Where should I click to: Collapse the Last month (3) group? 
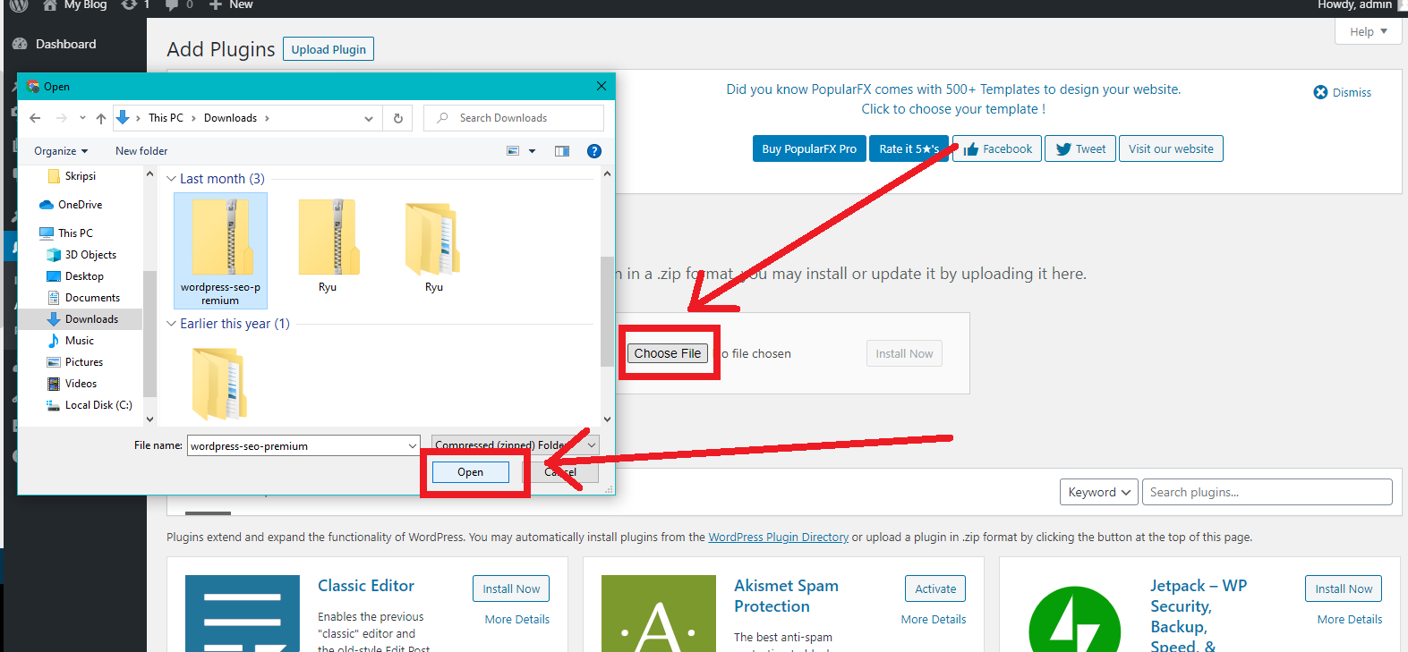171,179
